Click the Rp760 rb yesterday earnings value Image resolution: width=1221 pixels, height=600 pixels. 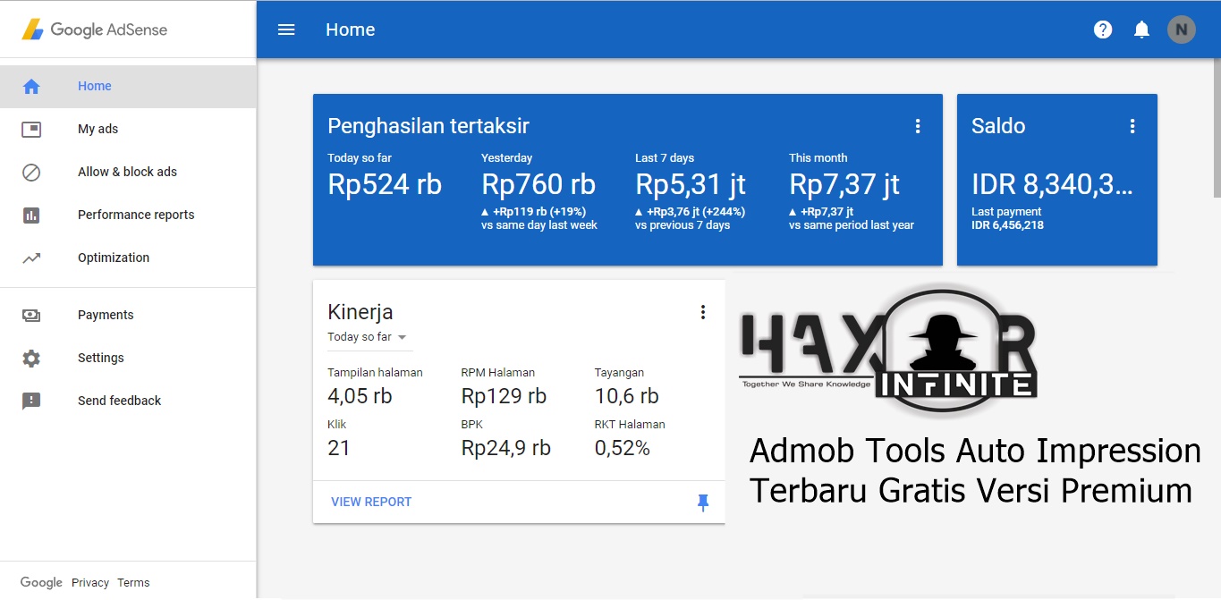[x=538, y=184]
